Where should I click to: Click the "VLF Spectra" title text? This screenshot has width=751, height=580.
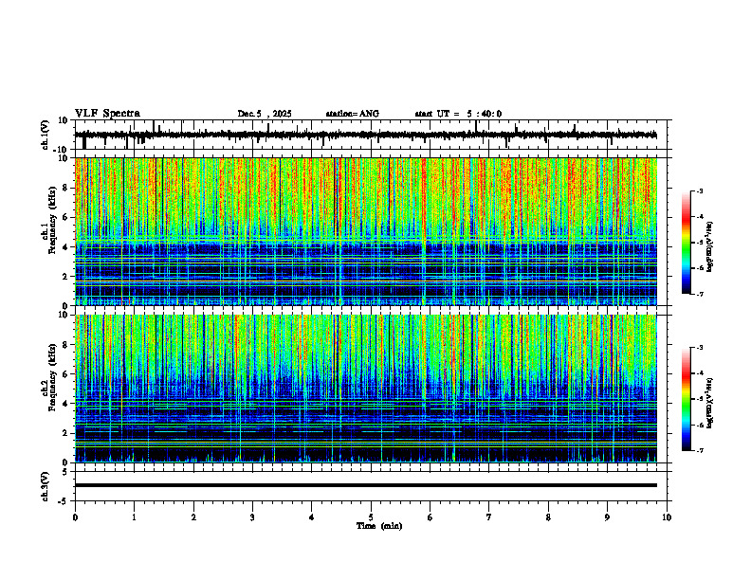click(x=107, y=114)
